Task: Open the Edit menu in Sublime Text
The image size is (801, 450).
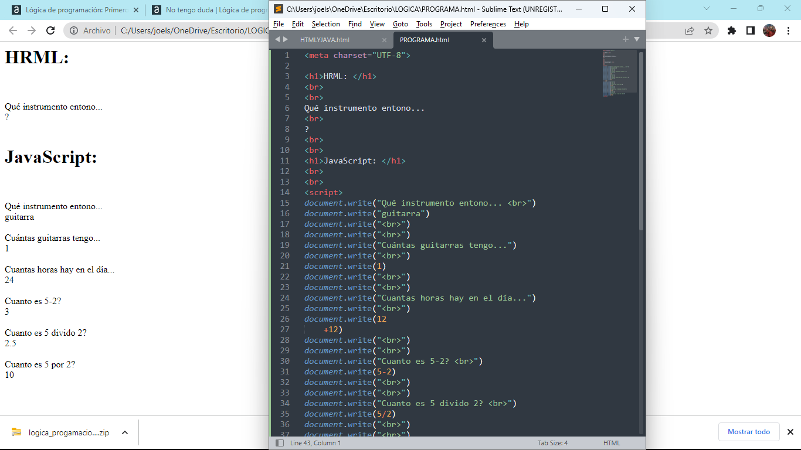Action: (x=298, y=24)
